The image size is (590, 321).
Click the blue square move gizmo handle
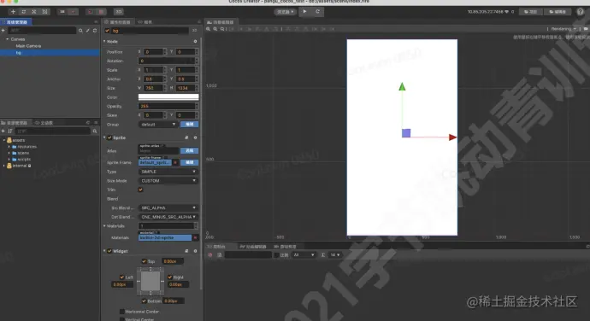coord(406,133)
